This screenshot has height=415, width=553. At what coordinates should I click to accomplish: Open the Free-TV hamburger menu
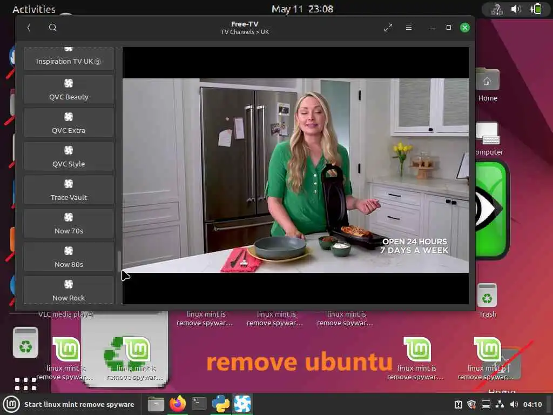(409, 28)
